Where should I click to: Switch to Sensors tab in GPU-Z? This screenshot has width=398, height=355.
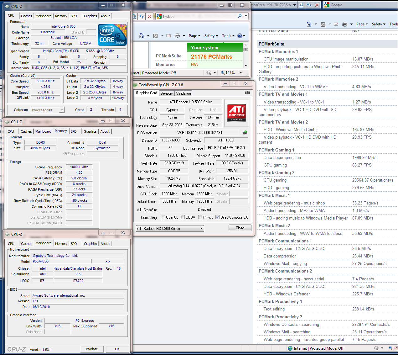click(x=167, y=93)
